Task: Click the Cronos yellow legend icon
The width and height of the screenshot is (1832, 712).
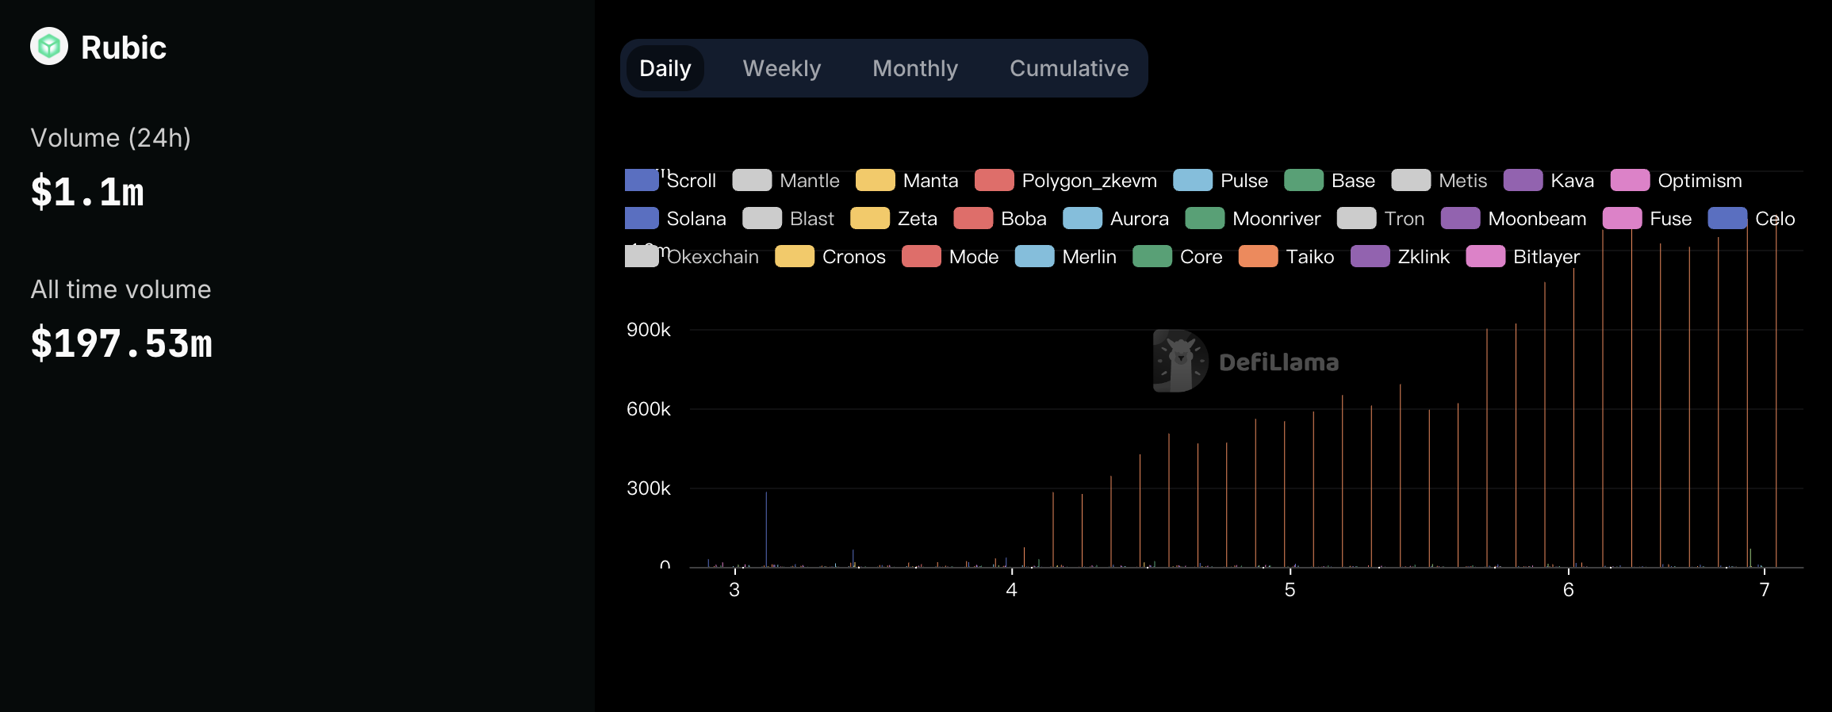Action: tap(794, 257)
